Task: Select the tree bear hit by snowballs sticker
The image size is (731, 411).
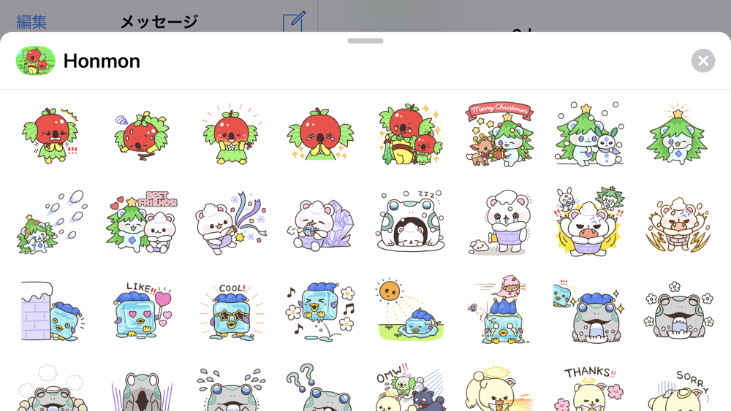Action: 51,222
